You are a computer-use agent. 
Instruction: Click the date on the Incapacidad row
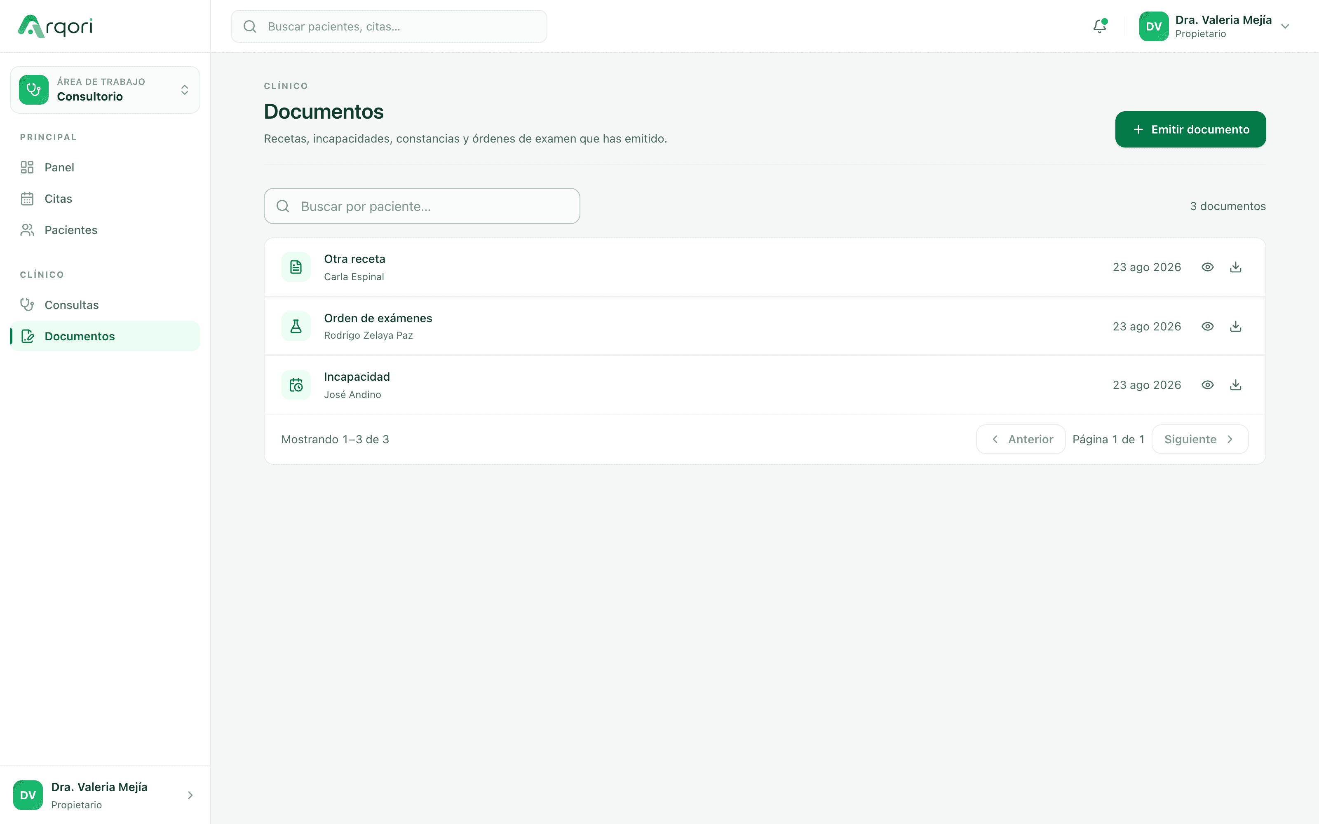[x=1147, y=385]
